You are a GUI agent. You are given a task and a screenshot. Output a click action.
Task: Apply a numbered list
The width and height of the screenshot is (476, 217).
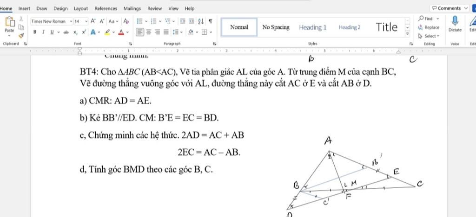point(154,21)
